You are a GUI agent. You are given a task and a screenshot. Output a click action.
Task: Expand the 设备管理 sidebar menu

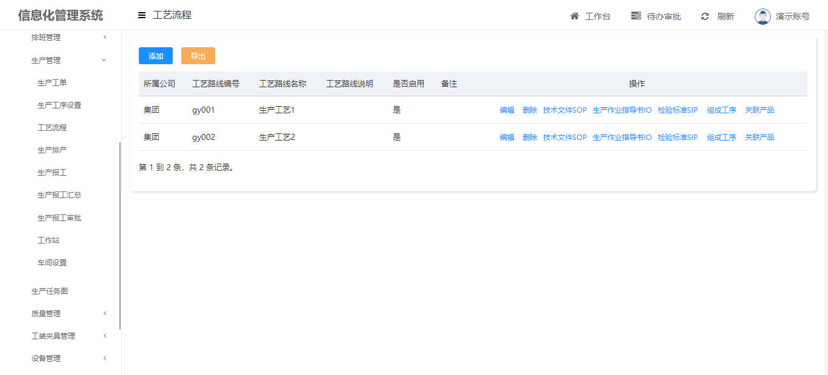point(104,359)
